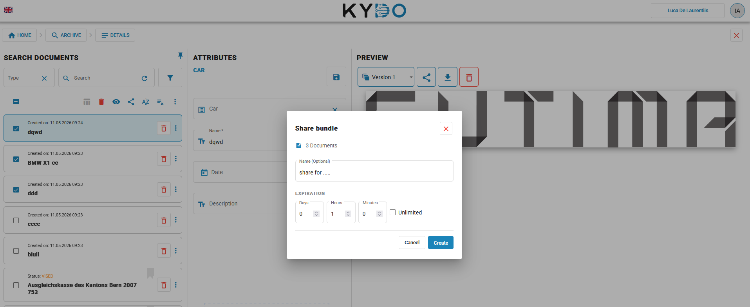Click the Search documents input

(106, 78)
